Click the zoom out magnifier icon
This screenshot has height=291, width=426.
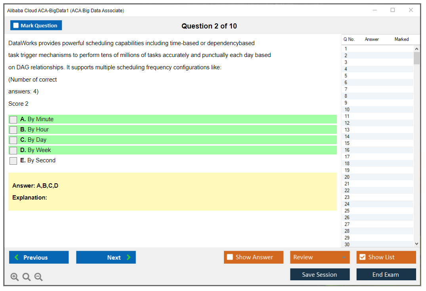[x=38, y=277]
